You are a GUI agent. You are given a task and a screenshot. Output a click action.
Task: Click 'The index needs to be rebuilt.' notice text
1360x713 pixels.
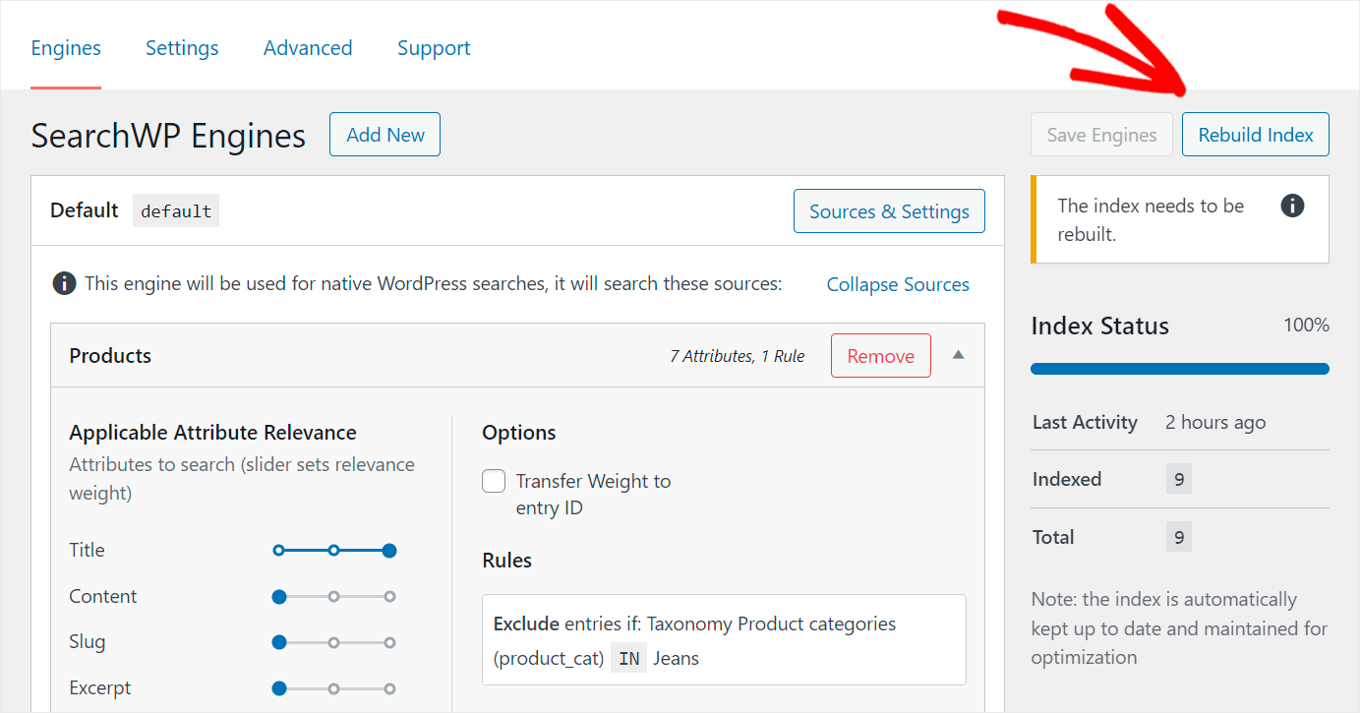pyautogui.click(x=1151, y=220)
